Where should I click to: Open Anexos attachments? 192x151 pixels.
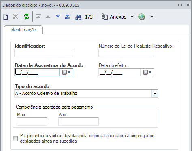point(114,17)
